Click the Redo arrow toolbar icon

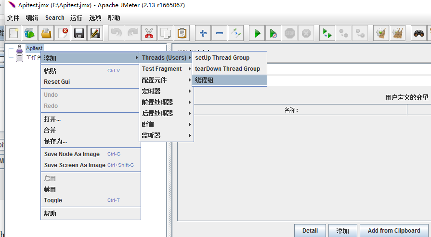pyautogui.click(x=133, y=33)
